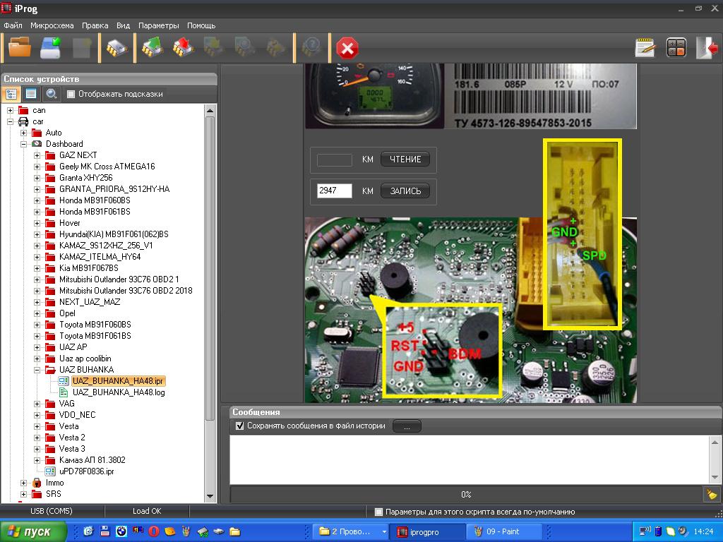Click the save-to-disk toolbar icon
This screenshot has height=542, width=723.
tap(50, 48)
